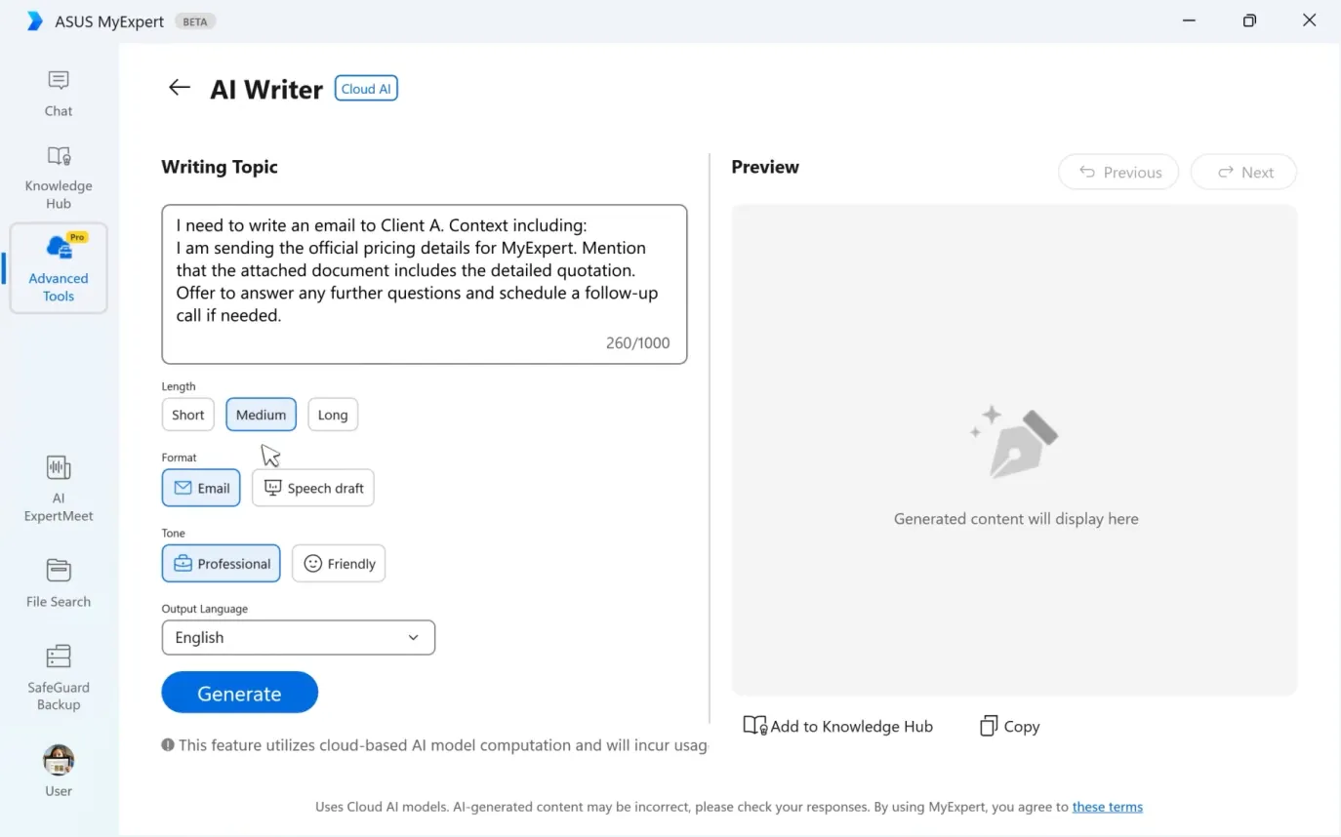This screenshot has width=1341, height=837.
Task: Set length to Medium
Action: [261, 415]
